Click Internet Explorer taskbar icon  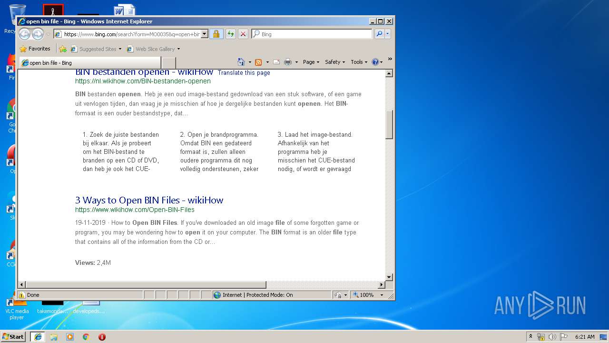pyautogui.click(x=38, y=337)
